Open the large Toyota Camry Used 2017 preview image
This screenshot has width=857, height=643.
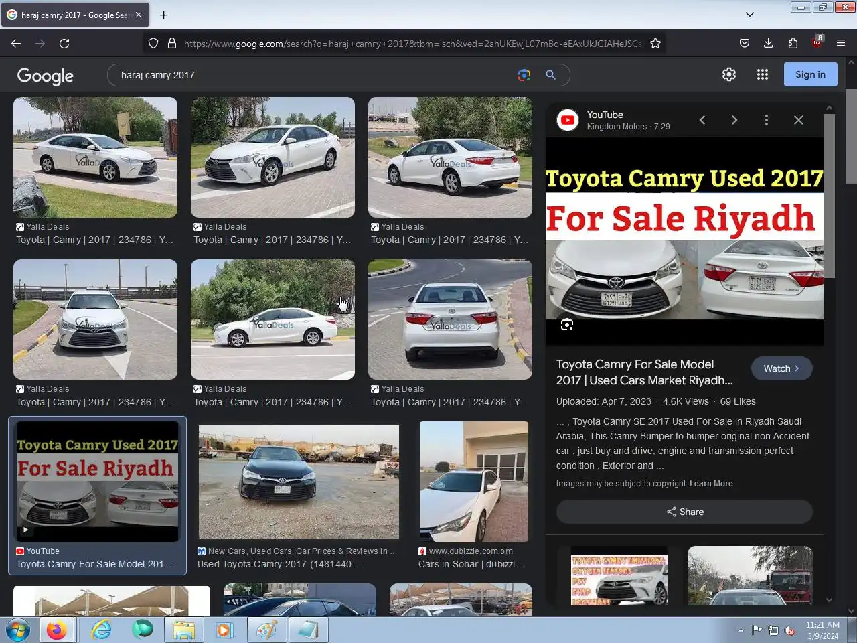684,241
